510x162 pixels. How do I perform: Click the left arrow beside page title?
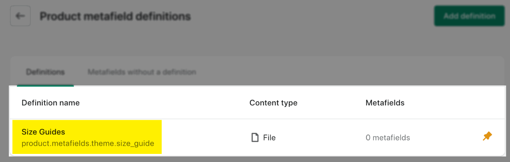(20, 16)
